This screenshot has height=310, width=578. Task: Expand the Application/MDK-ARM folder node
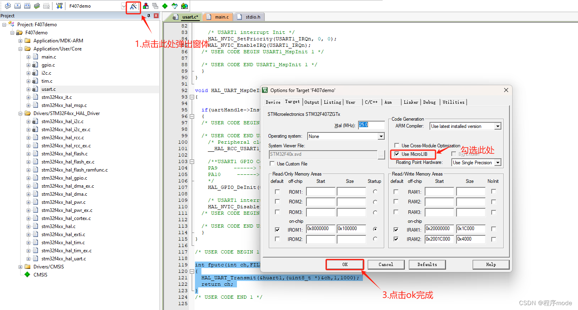click(x=20, y=41)
